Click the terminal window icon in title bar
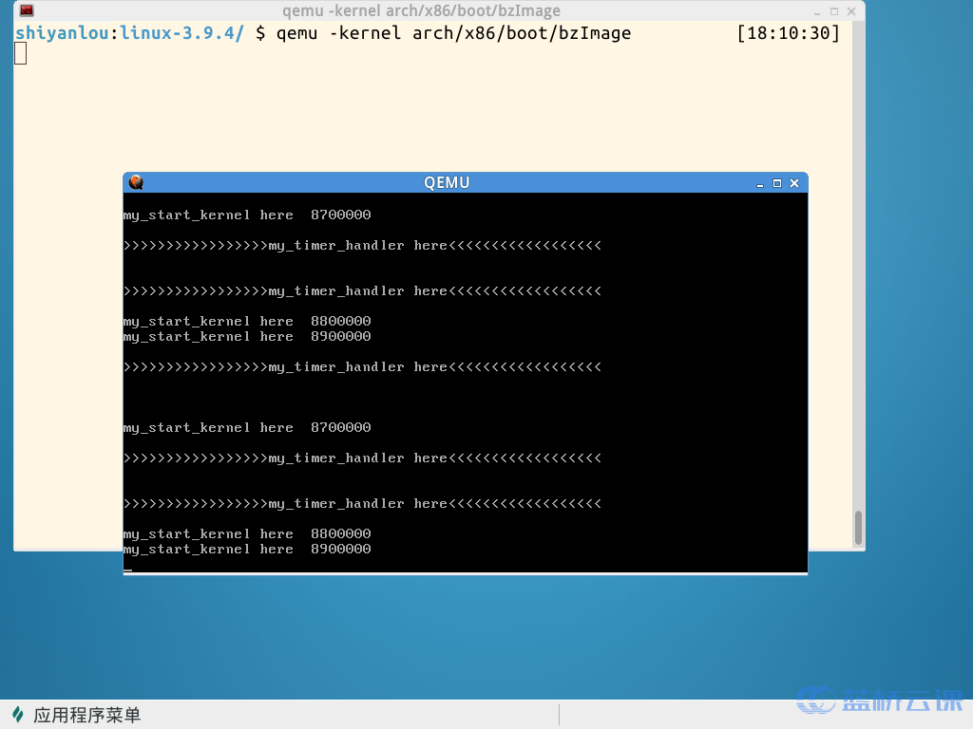 click(x=27, y=11)
